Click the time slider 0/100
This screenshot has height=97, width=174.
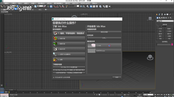11,90
